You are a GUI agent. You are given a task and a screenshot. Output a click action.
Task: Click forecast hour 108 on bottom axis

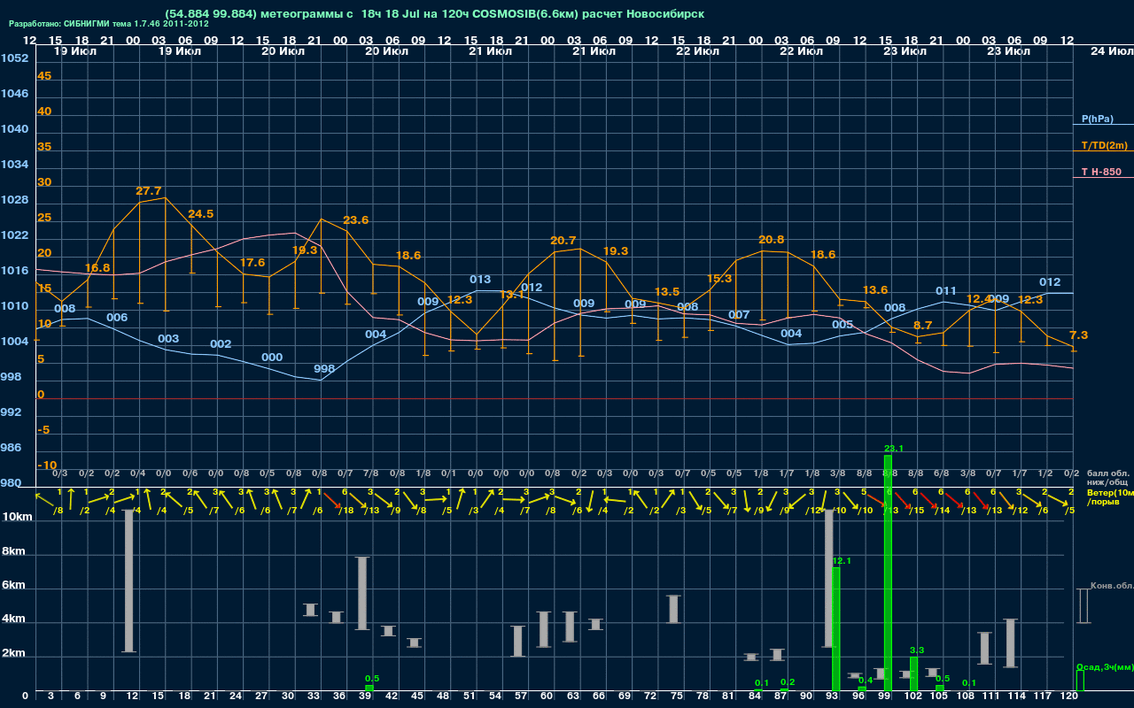(966, 696)
